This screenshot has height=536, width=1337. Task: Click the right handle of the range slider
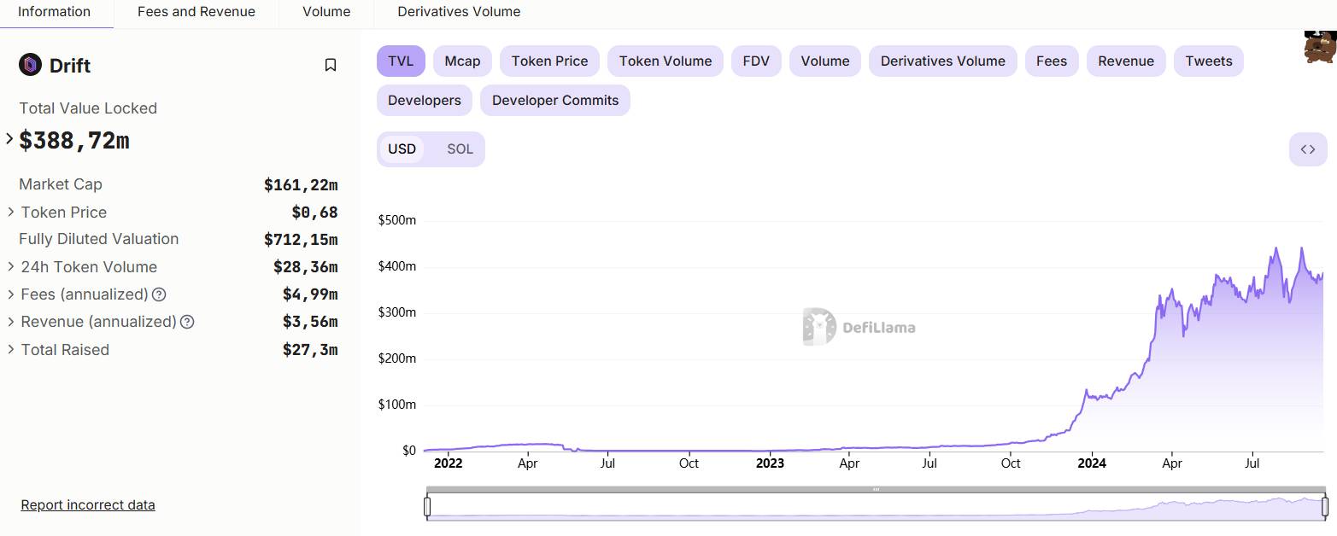pos(1325,507)
